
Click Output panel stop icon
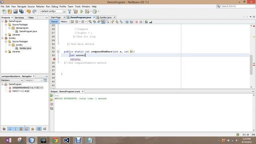click(52, 104)
